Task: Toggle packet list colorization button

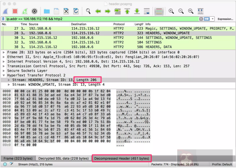Action: [159, 11]
